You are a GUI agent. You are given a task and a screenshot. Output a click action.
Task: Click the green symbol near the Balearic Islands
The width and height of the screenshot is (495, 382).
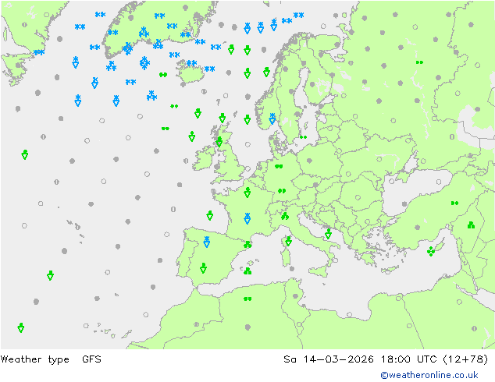pyautogui.click(x=247, y=271)
